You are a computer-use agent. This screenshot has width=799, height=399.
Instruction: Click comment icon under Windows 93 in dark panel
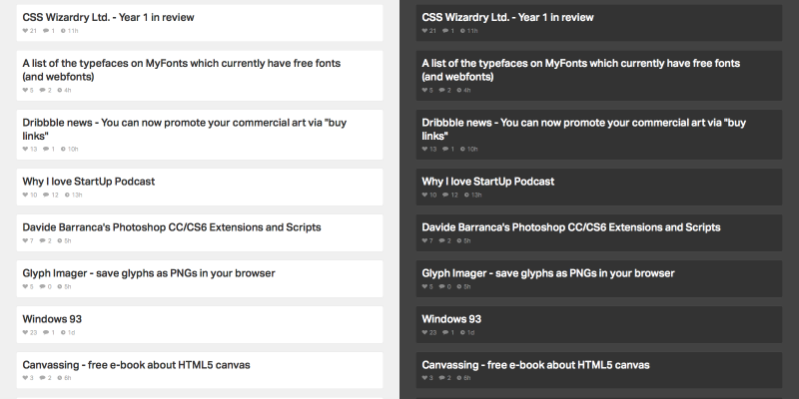[444, 332]
